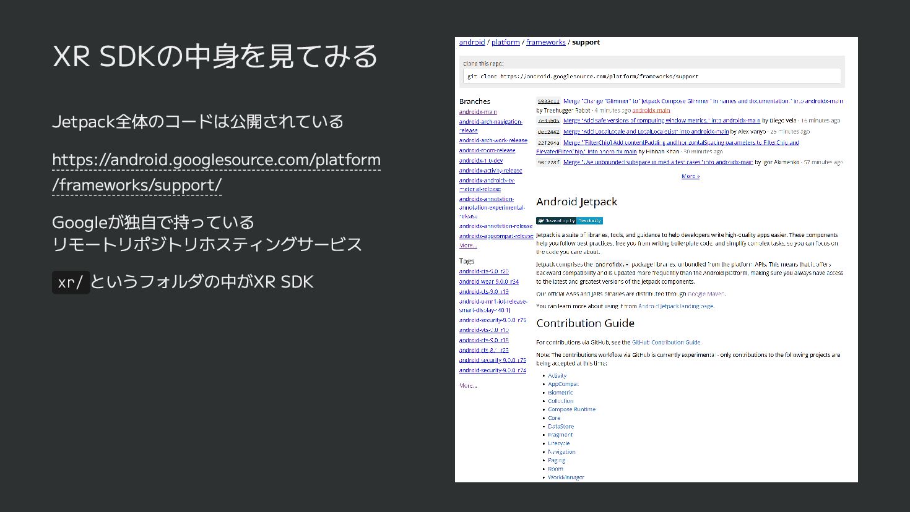Open the Google Maven link
This screenshot has width=910, height=512.
[x=706, y=294]
